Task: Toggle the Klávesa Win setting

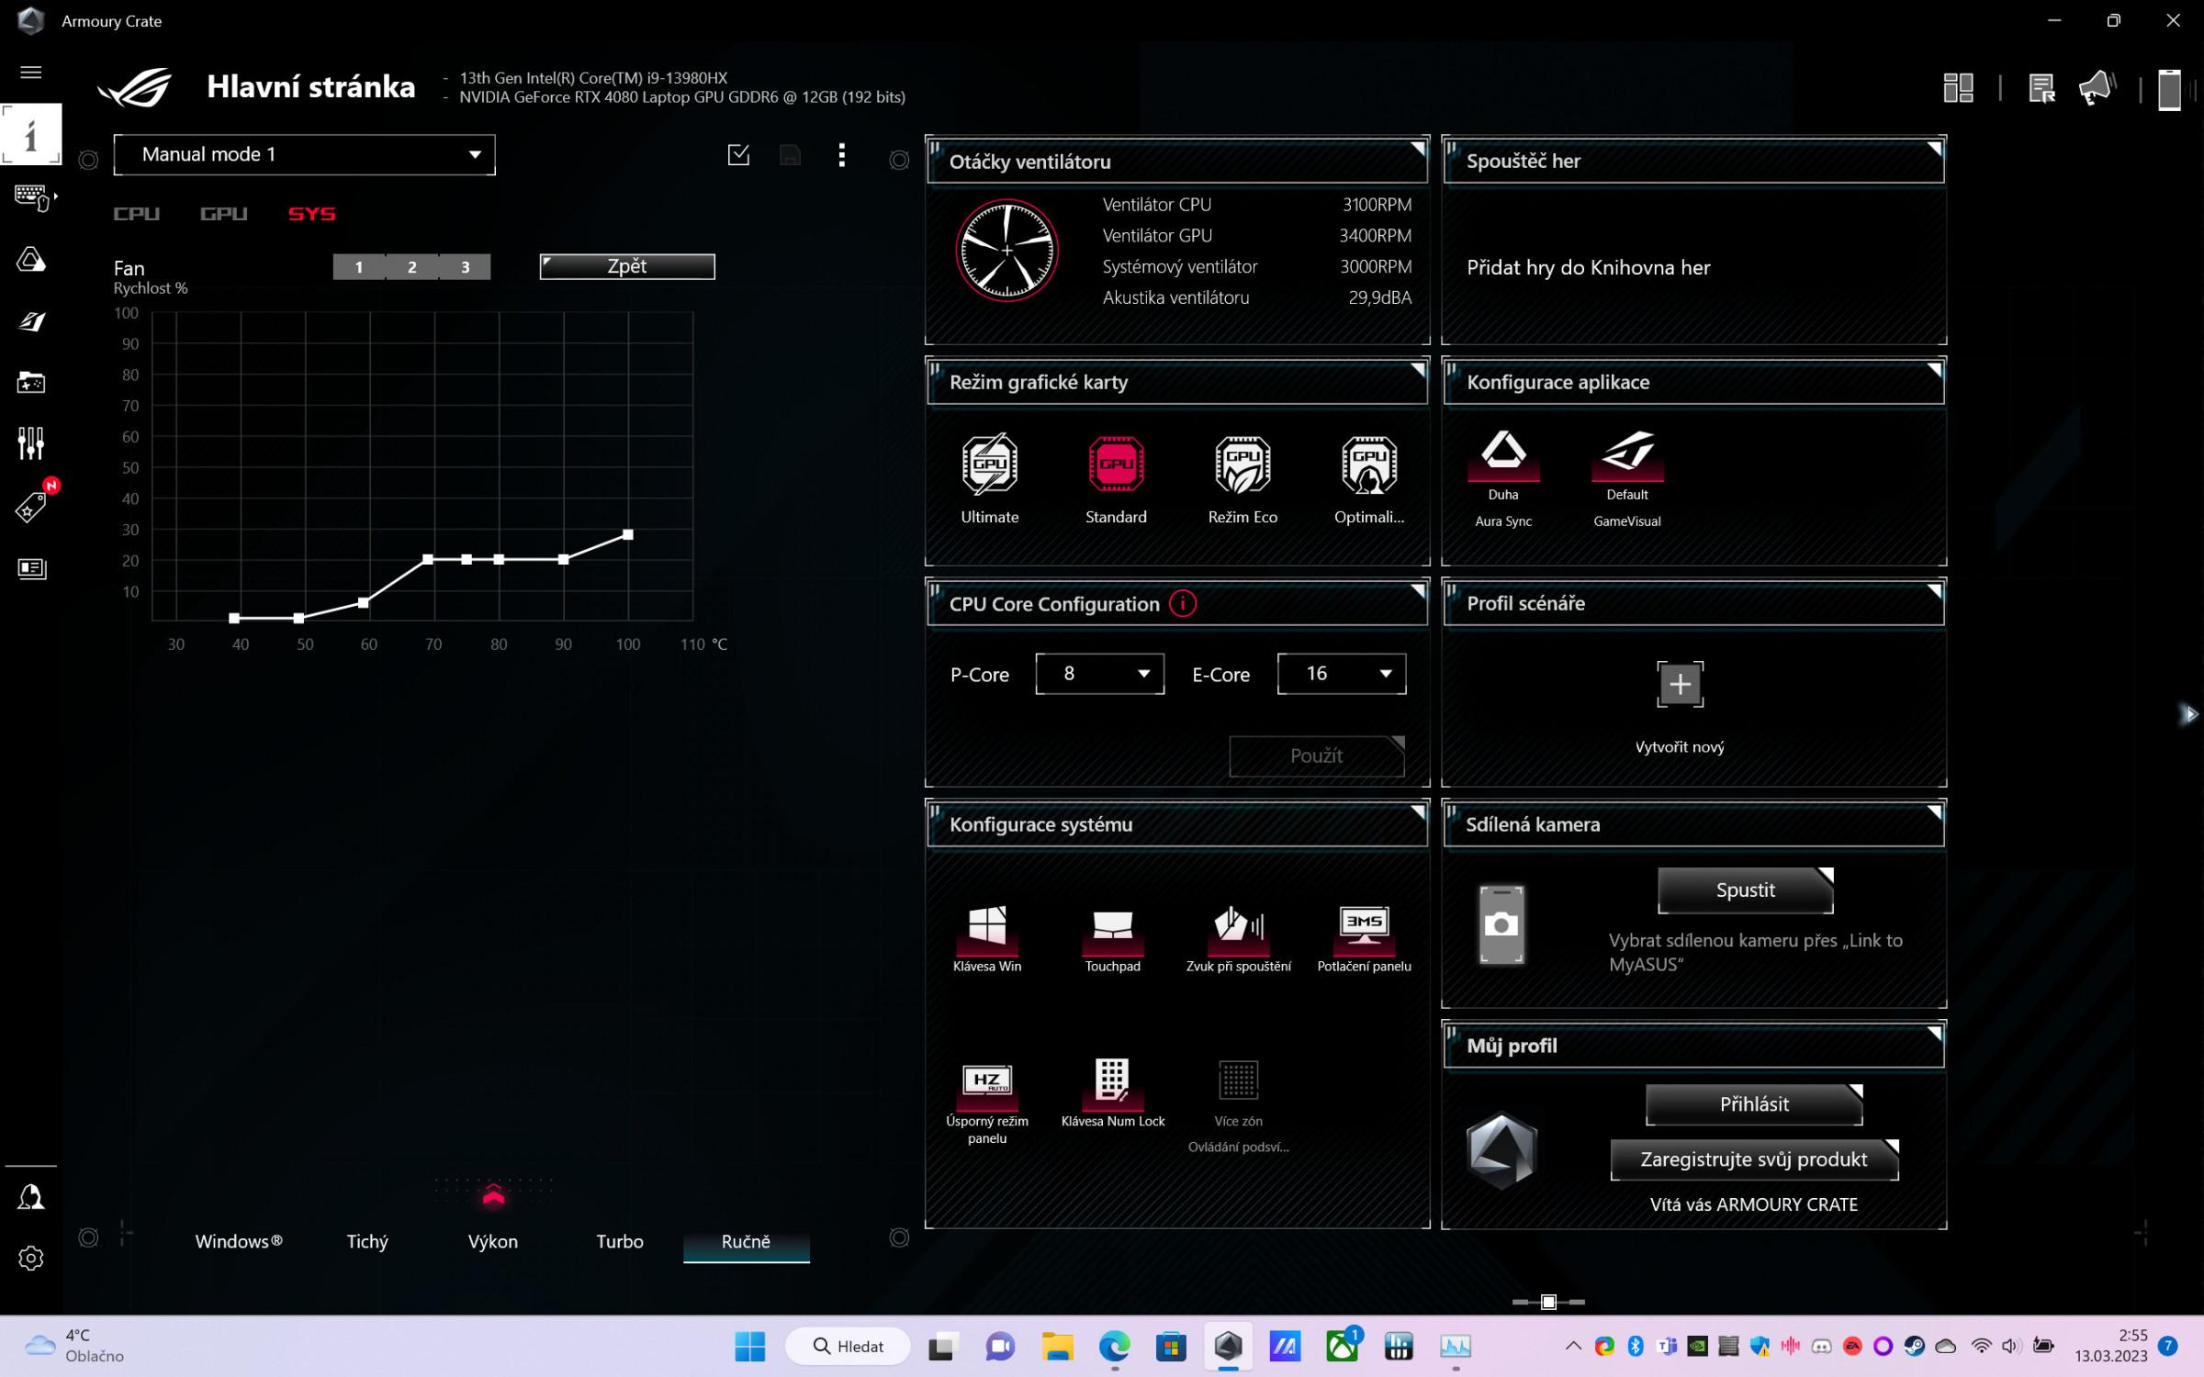Action: click(x=987, y=938)
